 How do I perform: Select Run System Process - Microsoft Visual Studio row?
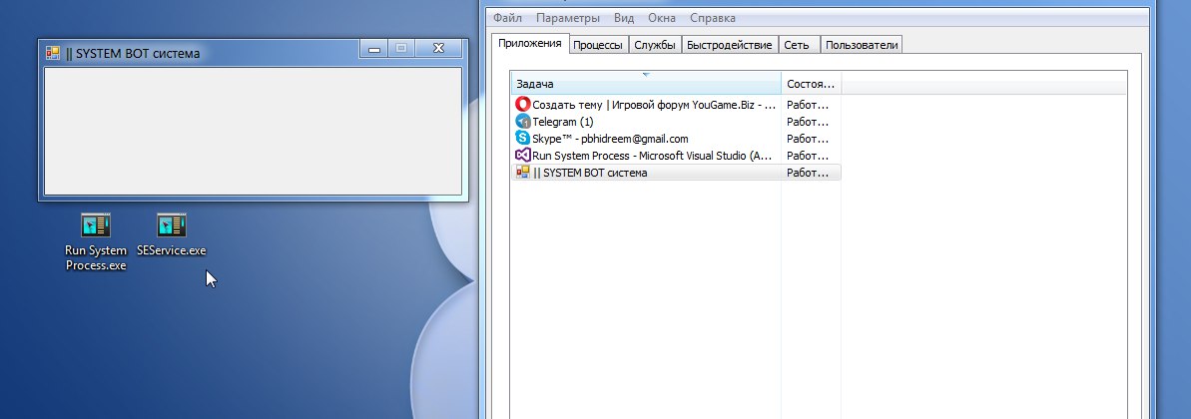[676, 155]
